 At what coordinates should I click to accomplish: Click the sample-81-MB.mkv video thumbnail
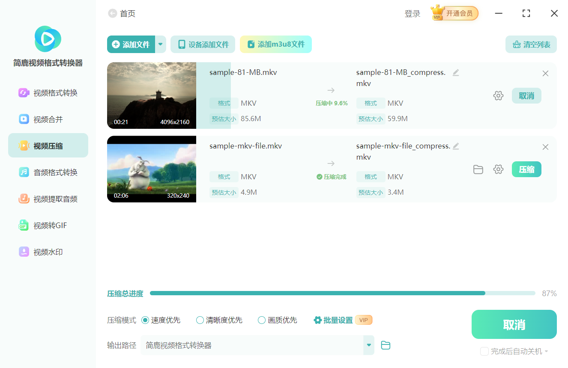(152, 95)
